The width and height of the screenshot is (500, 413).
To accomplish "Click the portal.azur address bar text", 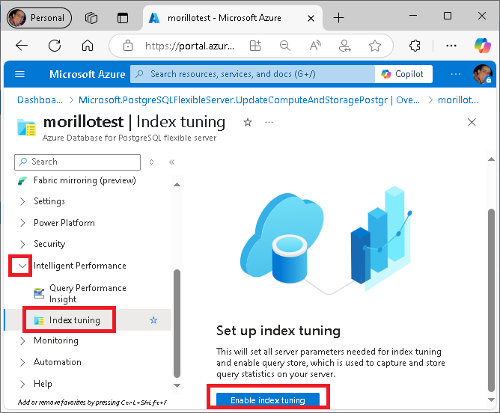I will pos(189,46).
